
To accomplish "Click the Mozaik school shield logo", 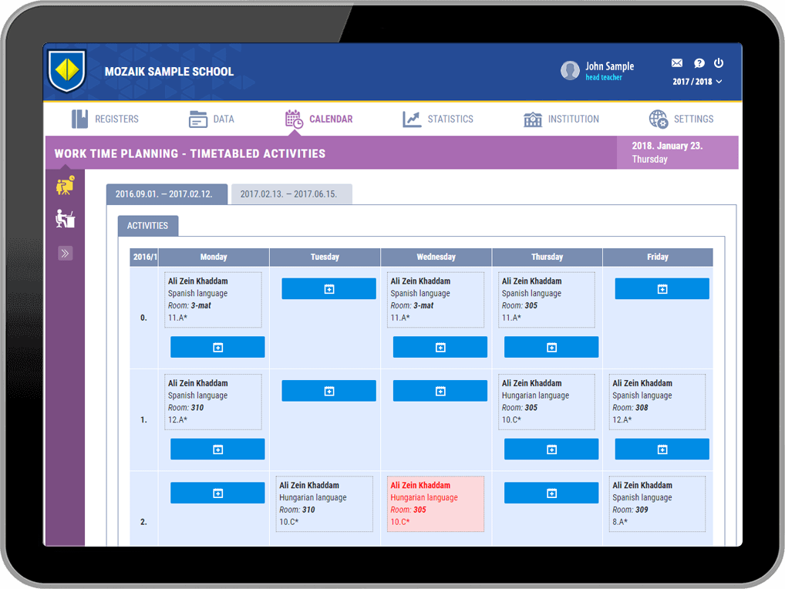I will [x=66, y=71].
